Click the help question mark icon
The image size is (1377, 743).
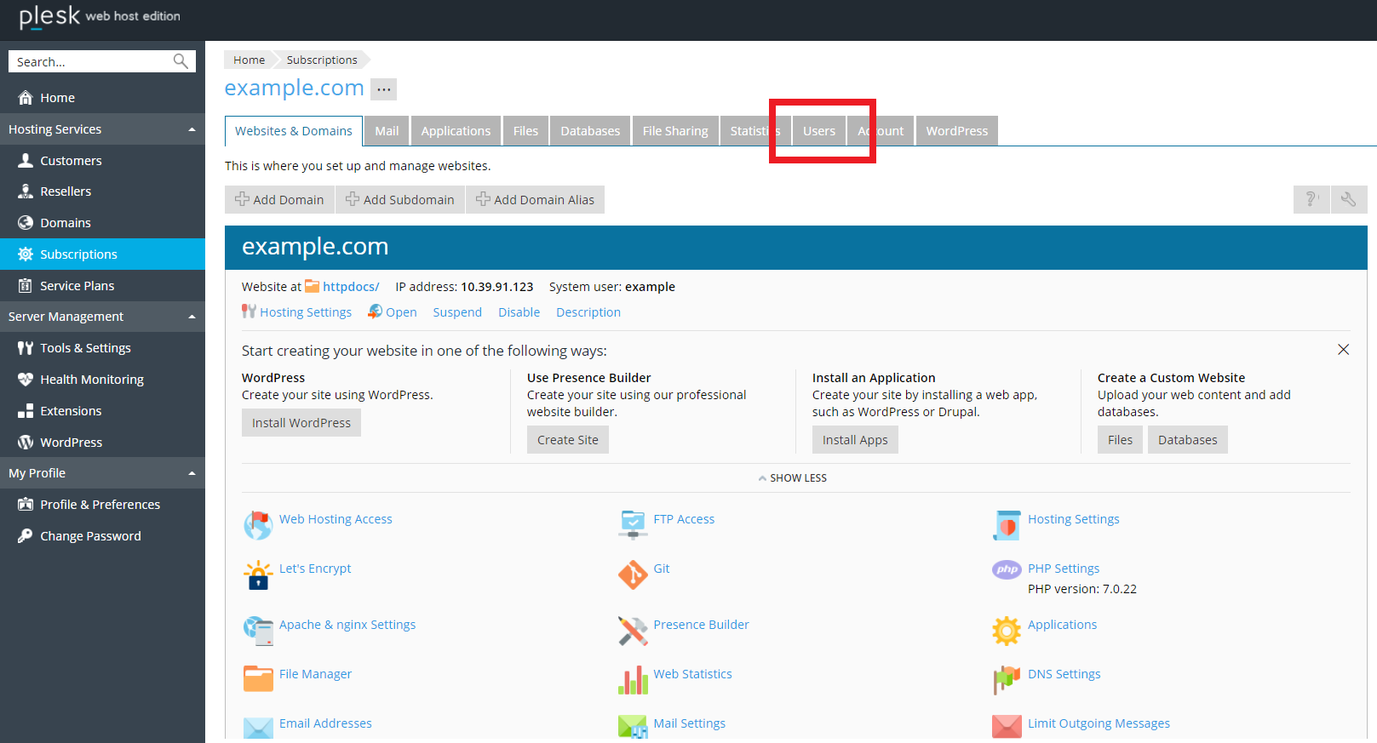1311,199
